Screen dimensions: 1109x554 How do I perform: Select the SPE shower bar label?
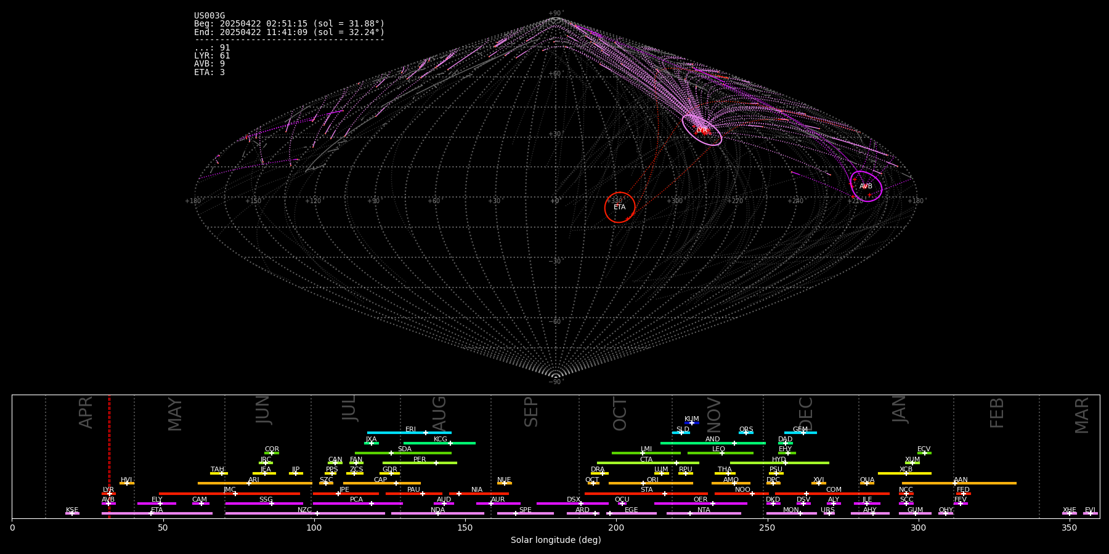click(526, 510)
